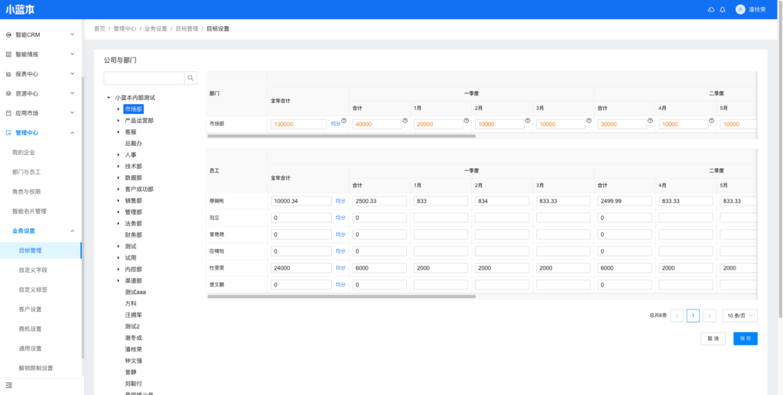Click horizontal scrollbar under employee table
783x395 pixels.
pyautogui.click(x=342, y=296)
